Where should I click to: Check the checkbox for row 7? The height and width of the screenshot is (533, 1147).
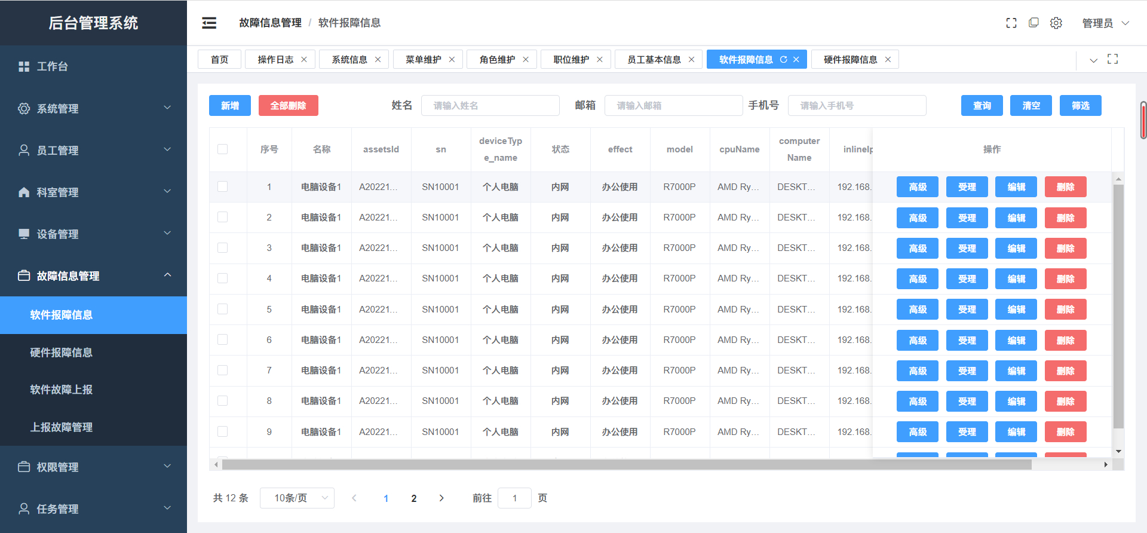[x=223, y=370]
